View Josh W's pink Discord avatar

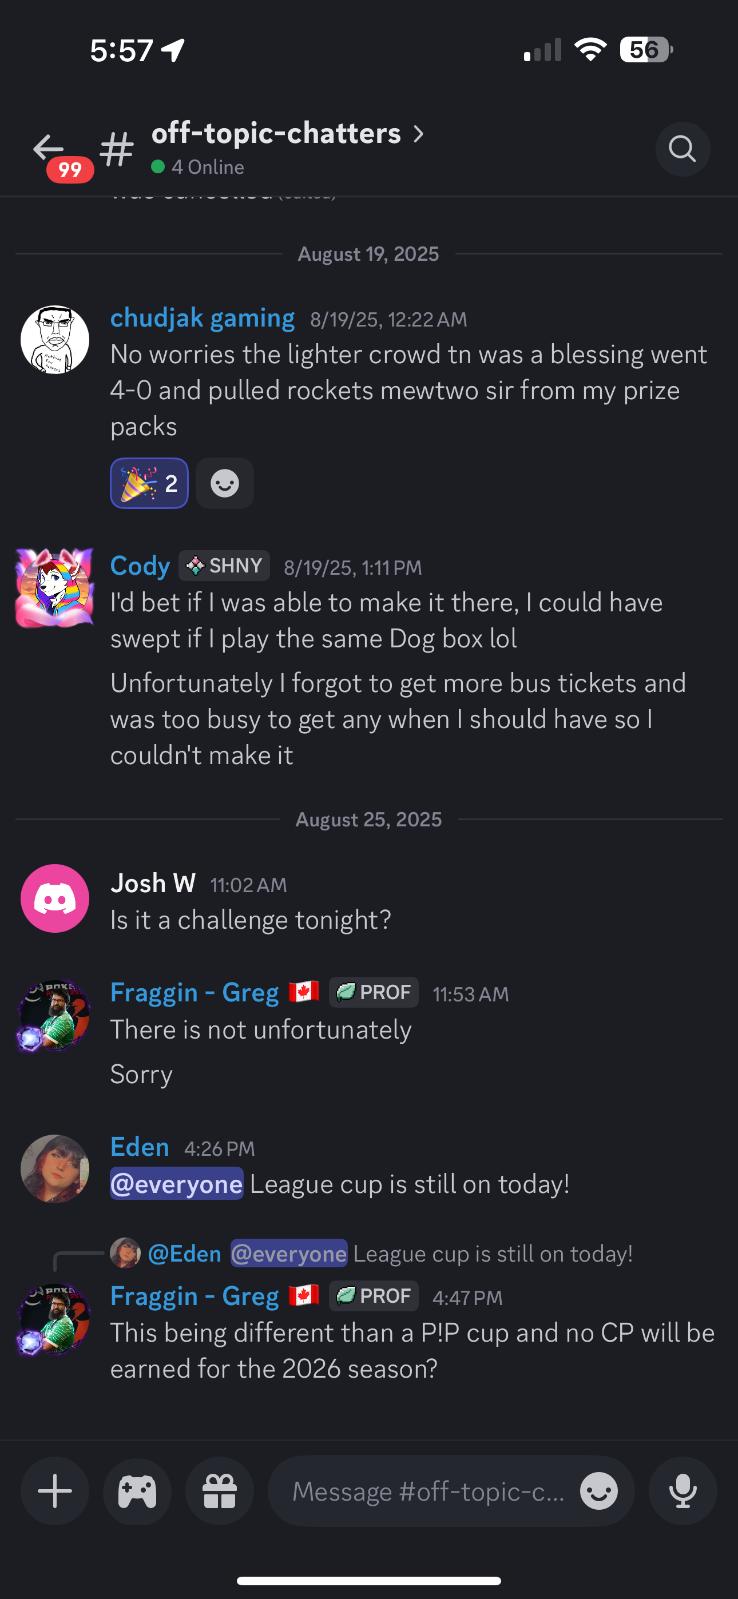(x=55, y=898)
